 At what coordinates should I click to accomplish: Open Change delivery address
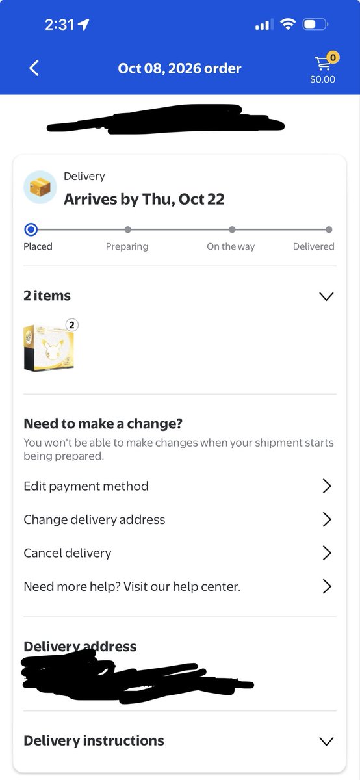[x=179, y=520]
